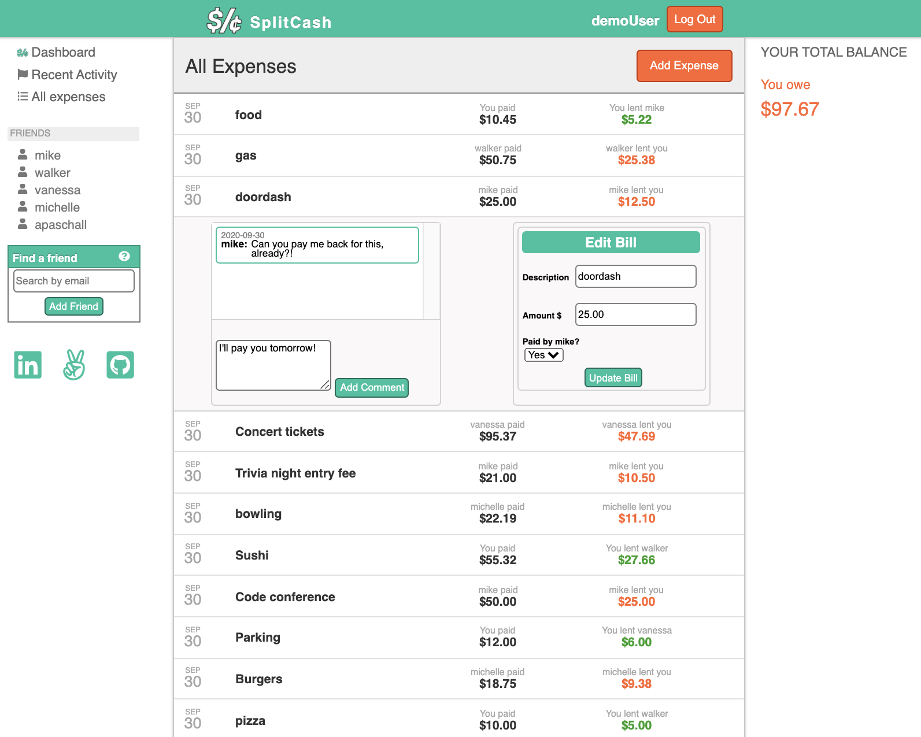
Task: Click the person icon beside vanessa
Action: coord(23,189)
